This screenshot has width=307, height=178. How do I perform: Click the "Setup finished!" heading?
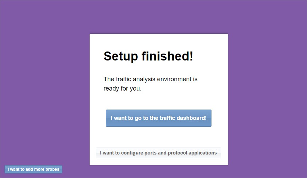(148, 56)
